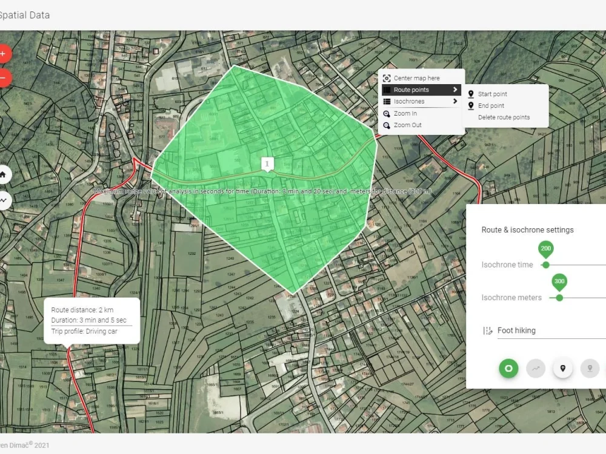The height and width of the screenshot is (454, 606).
Task: Click the Zoom Out magnifier icon
Action: point(387,125)
